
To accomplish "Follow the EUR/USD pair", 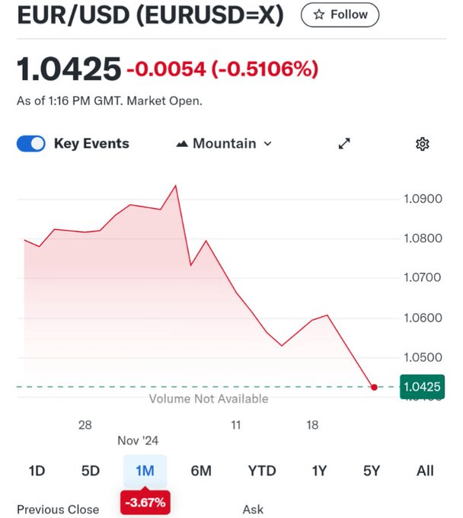I will [340, 14].
